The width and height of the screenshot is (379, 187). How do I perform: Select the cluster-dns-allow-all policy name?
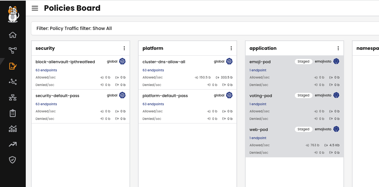pos(164,62)
